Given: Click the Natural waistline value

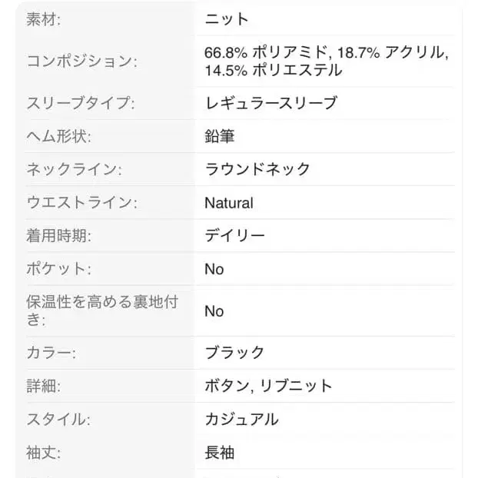Looking at the screenshot, I should pos(229,204).
